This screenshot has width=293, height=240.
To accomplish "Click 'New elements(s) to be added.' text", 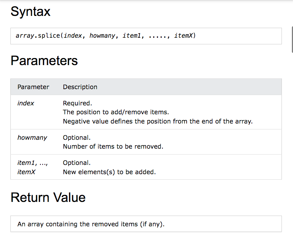I will pos(109,172).
